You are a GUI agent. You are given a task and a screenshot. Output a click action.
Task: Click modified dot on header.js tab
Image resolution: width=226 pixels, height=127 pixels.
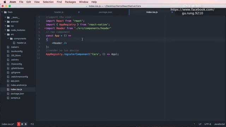click(79, 12)
